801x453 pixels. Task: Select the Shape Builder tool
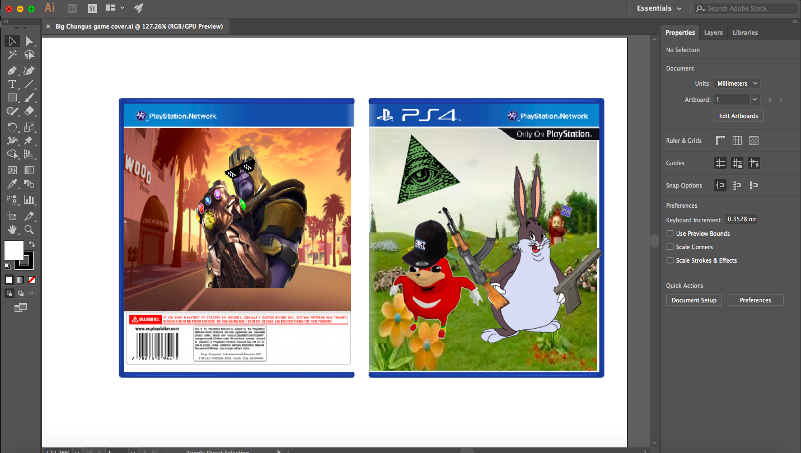click(12, 154)
